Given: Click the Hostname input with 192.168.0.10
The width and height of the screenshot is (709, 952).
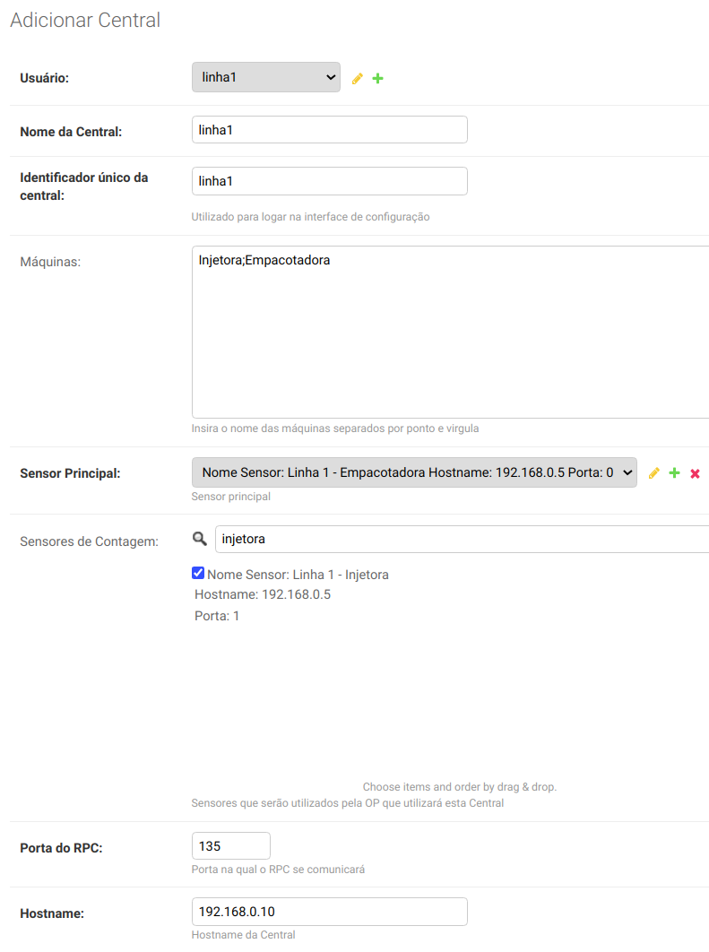Looking at the screenshot, I should coord(329,912).
